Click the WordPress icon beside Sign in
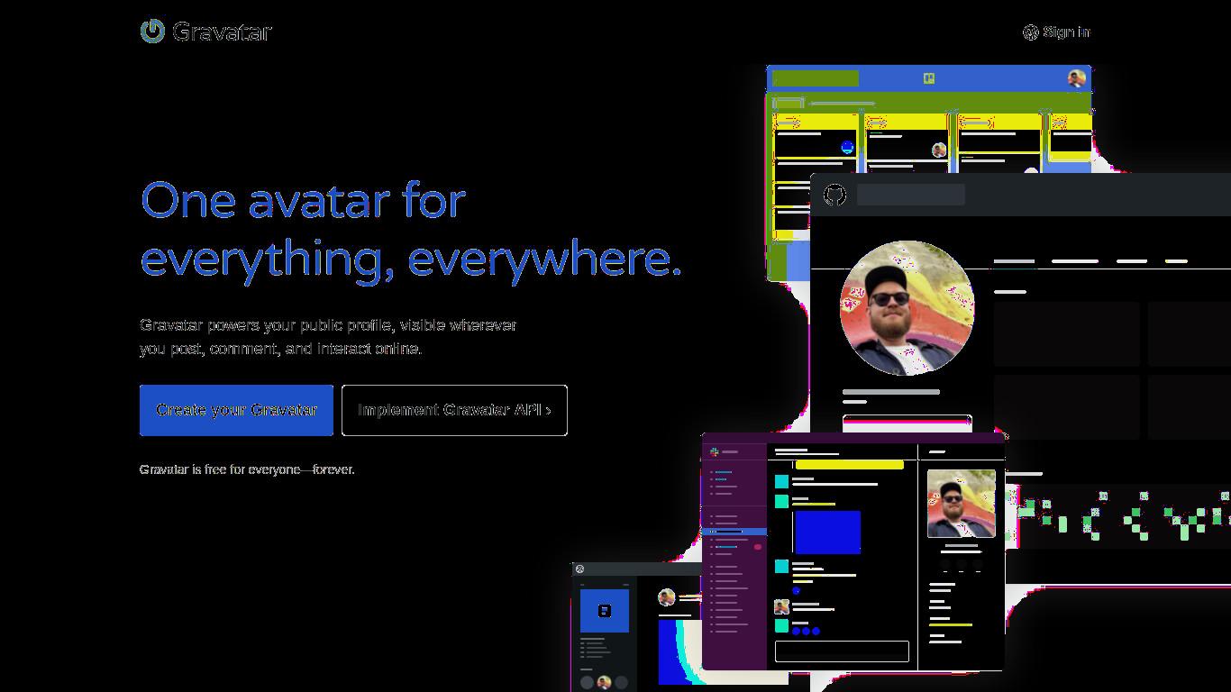 [1031, 32]
